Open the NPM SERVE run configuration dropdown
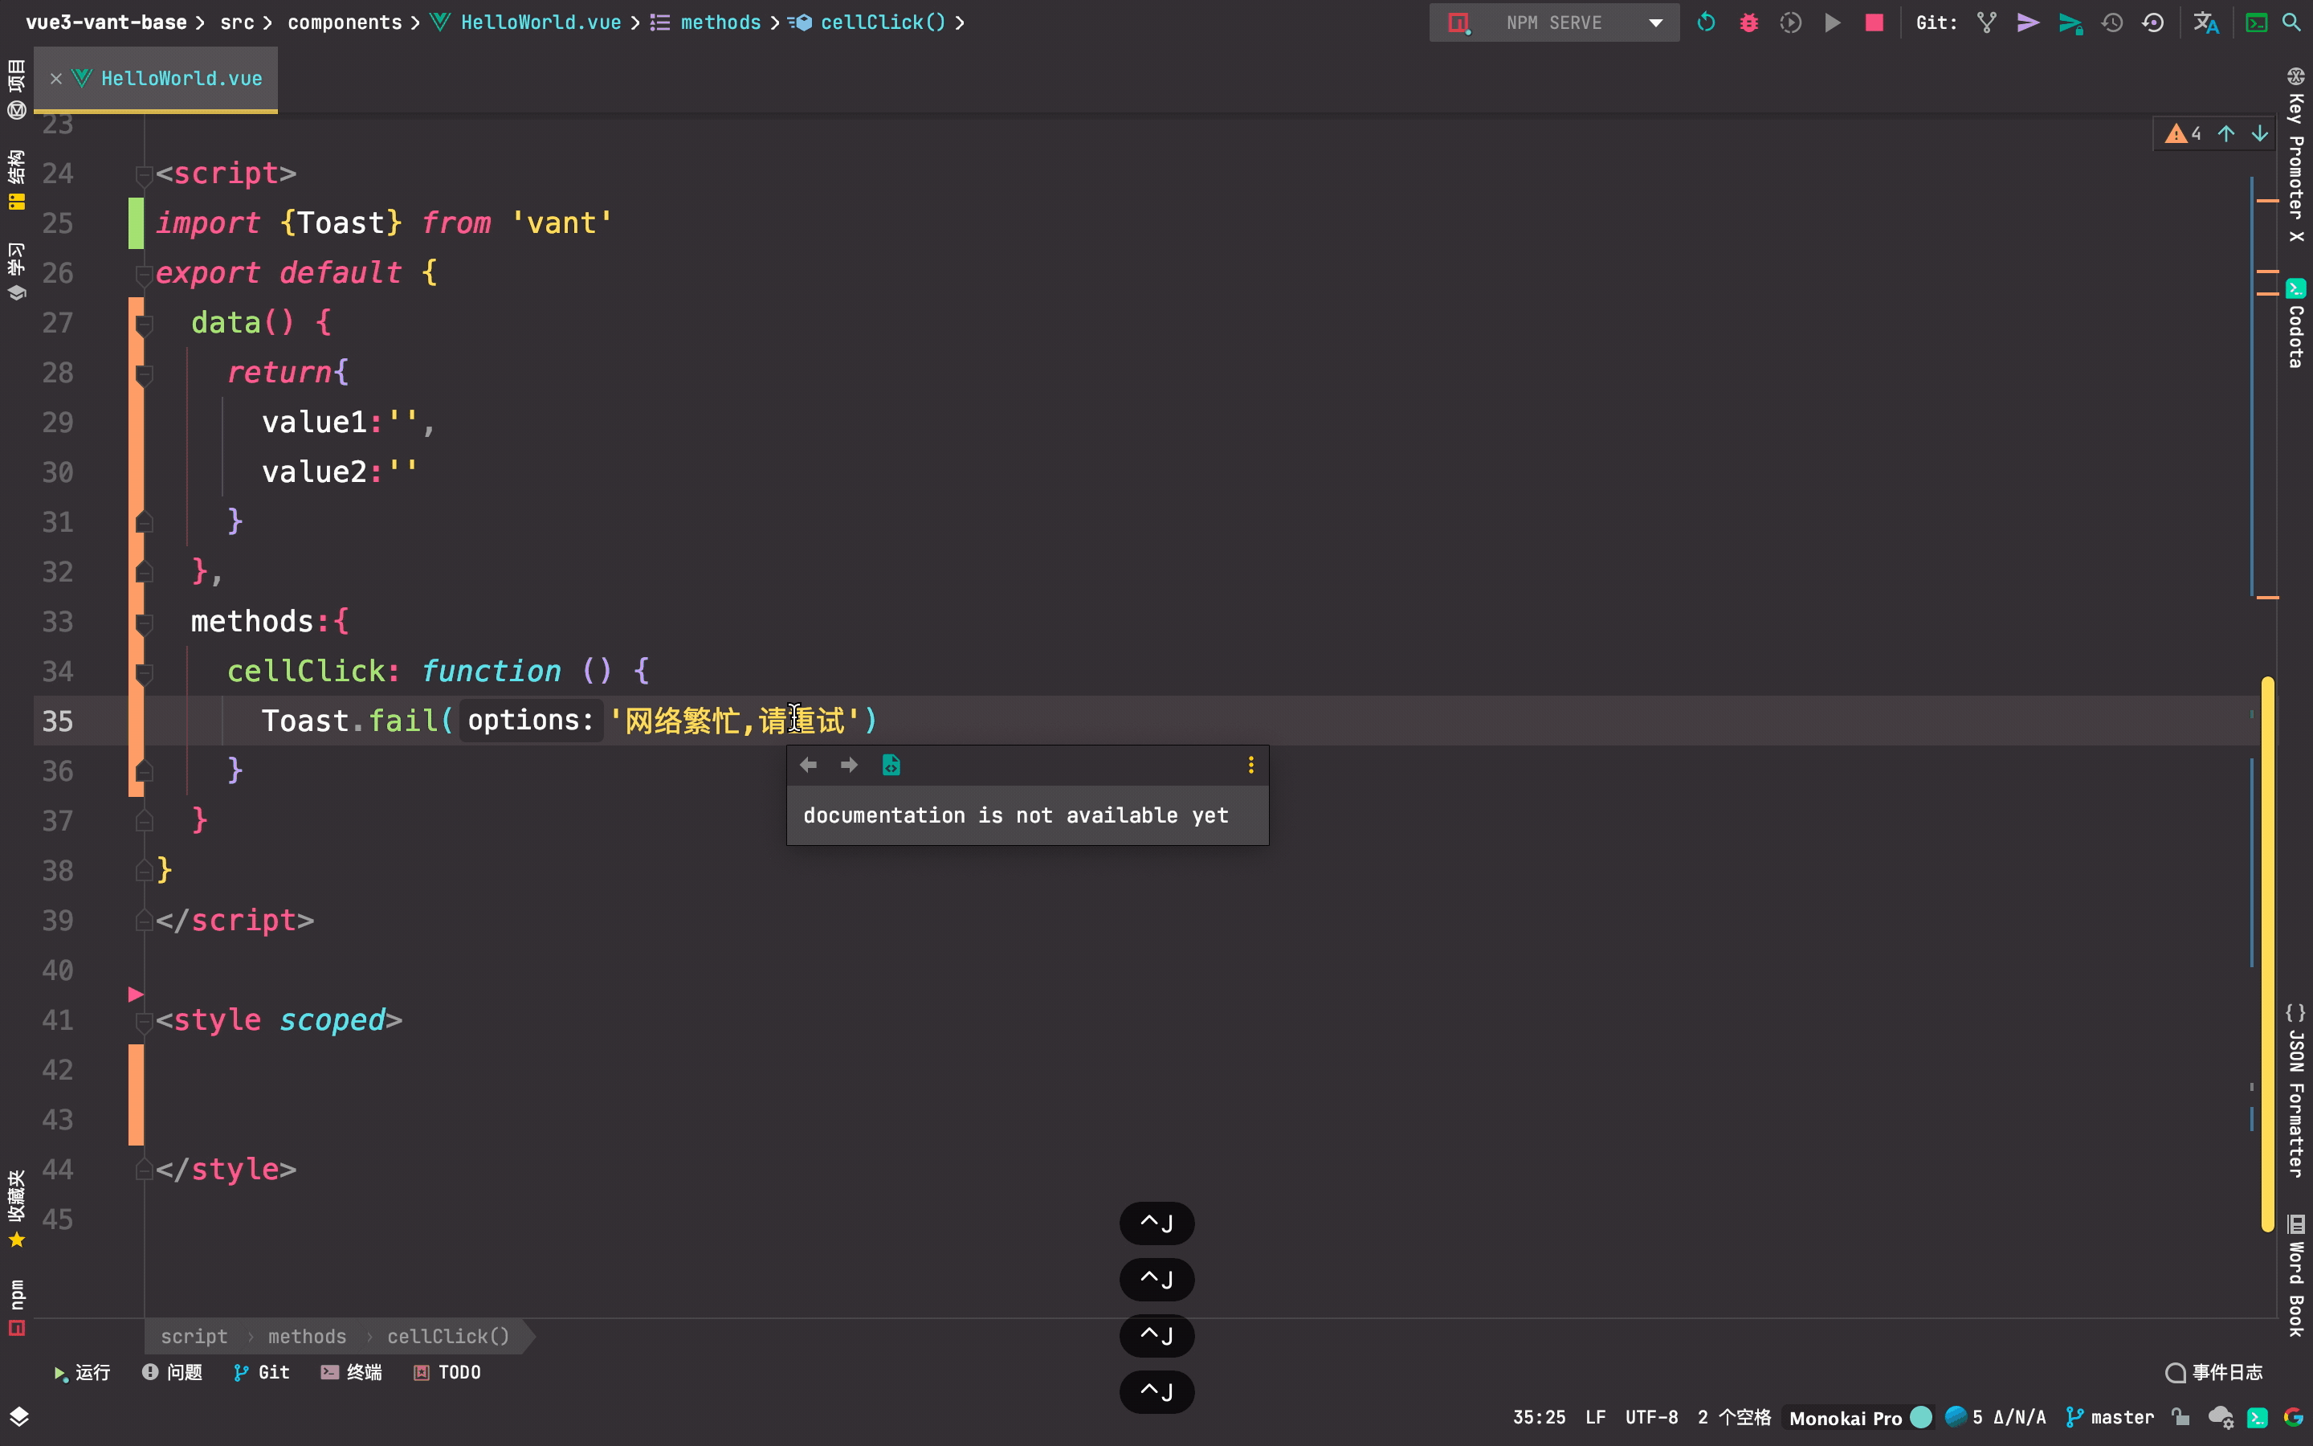 tap(1655, 22)
